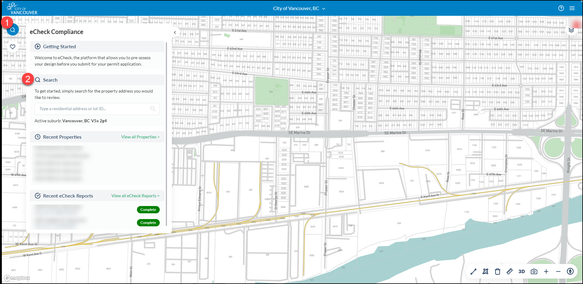This screenshot has width=583, height=284.
Task: Take a map screenshot with camera icon
Action: 534,272
